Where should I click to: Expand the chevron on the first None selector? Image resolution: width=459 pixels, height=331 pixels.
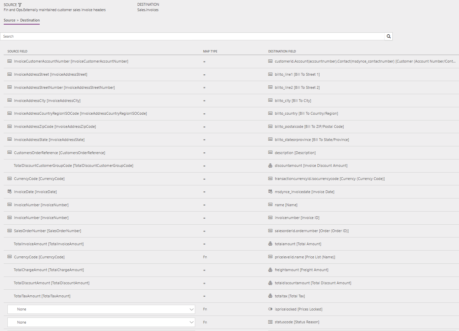pos(191,309)
